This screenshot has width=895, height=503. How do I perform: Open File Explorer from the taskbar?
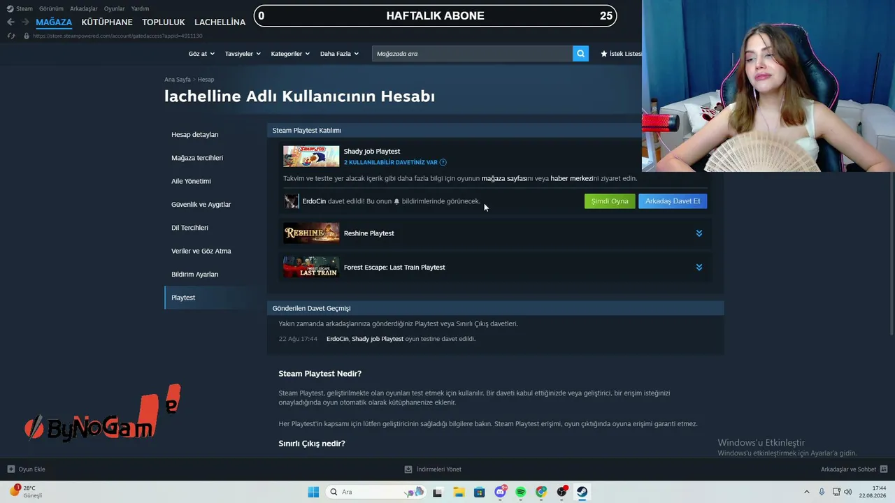458,492
